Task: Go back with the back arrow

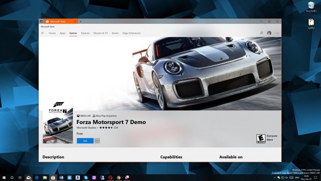Action: [x=43, y=33]
